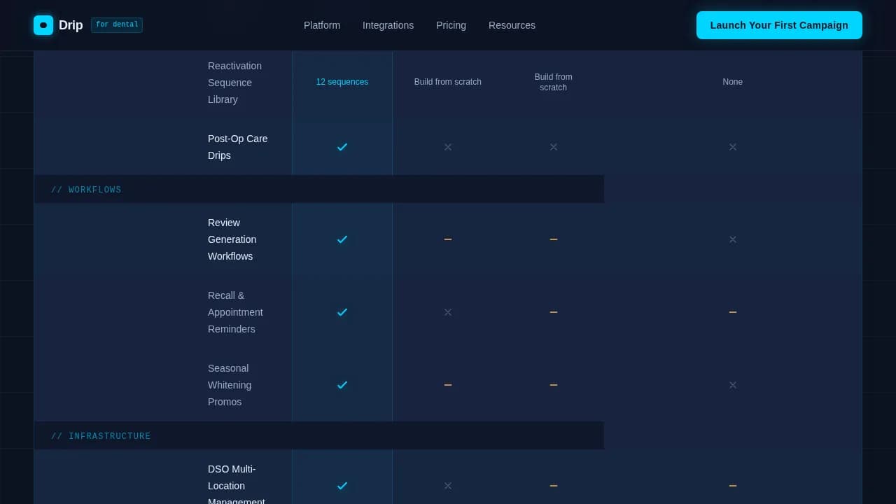Click the Launch Your First Campaign button
The width and height of the screenshot is (896, 504).
779,25
